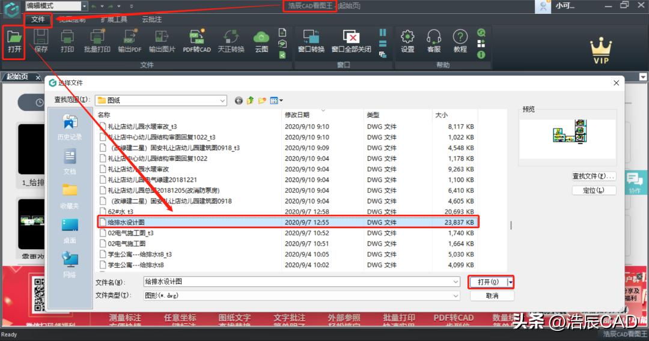The image size is (649, 341).
Task: Open the 编辑模式 mode dropdown
Action: [x=85, y=6]
